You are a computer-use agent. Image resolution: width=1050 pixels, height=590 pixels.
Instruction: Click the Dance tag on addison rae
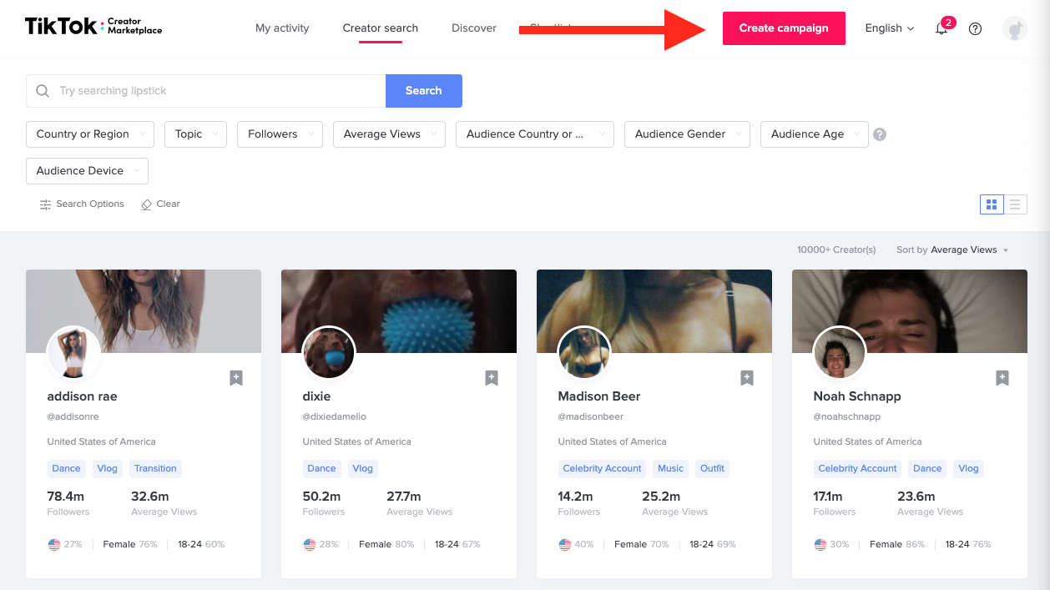[x=67, y=469]
